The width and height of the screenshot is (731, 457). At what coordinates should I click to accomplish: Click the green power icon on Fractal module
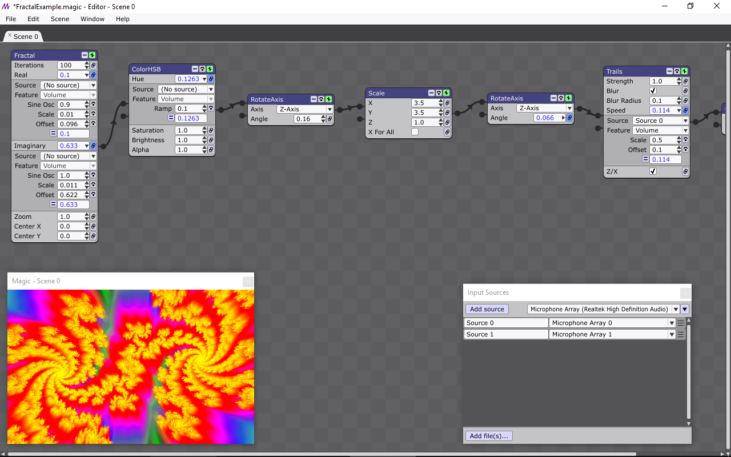(x=93, y=55)
